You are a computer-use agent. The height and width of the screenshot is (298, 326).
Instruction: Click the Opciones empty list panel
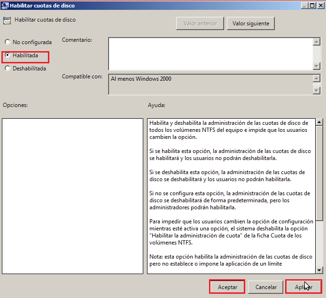[x=72, y=196]
